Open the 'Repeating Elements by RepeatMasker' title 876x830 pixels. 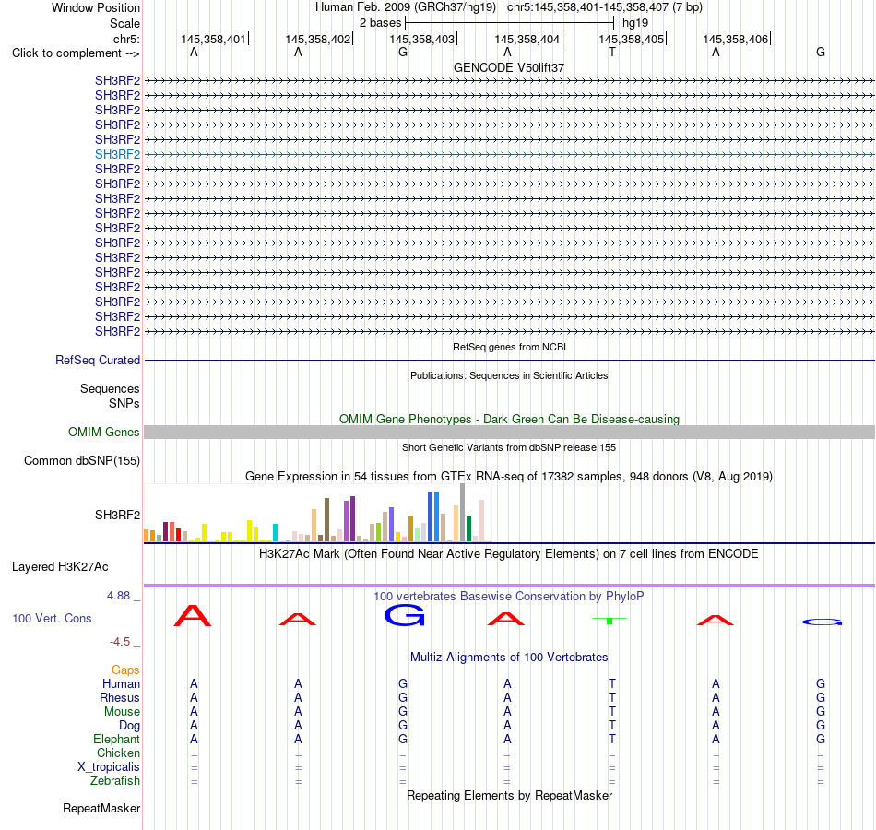(x=509, y=795)
